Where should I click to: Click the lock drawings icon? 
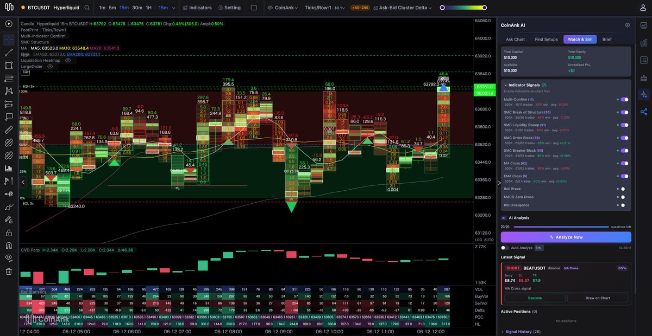click(x=9, y=232)
